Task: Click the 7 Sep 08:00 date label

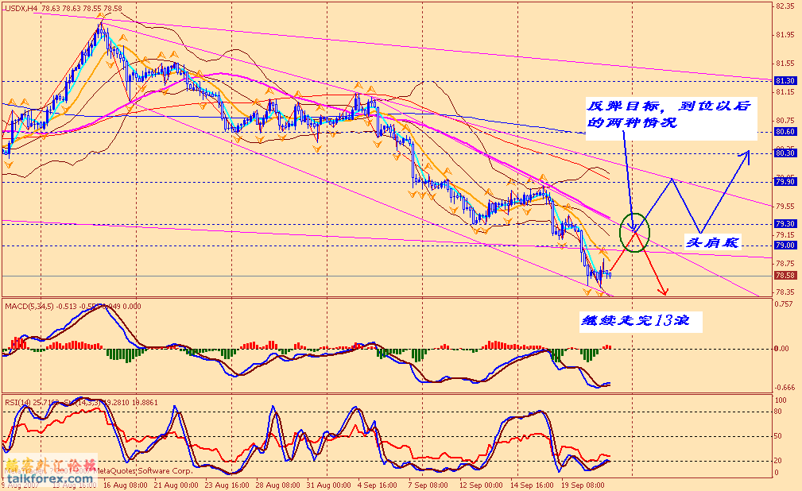Action: pyautogui.click(x=428, y=485)
